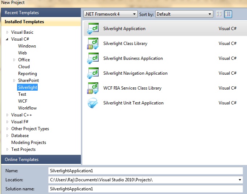Click the 'Silverlight Navigation Application' template name
This screenshot has height=194, width=247.
pos(135,73)
